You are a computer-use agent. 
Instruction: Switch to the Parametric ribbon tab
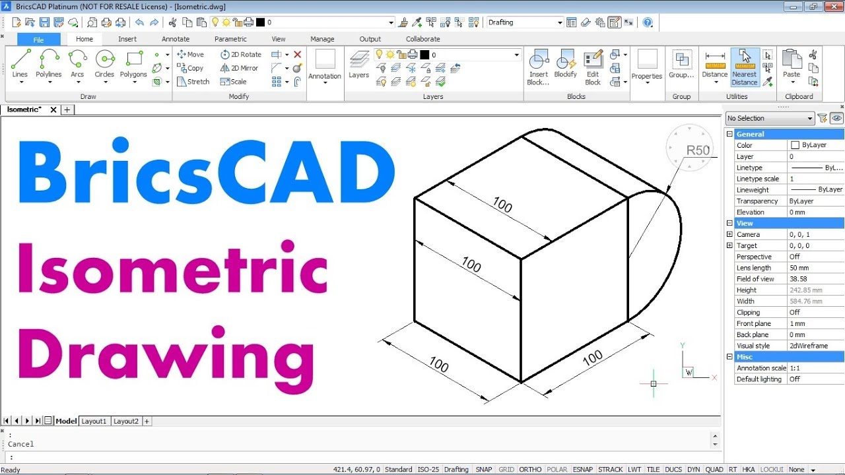coord(230,39)
